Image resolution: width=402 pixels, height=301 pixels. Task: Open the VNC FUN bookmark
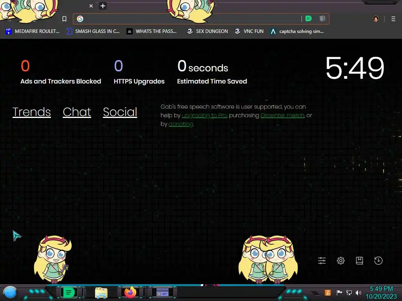(249, 31)
